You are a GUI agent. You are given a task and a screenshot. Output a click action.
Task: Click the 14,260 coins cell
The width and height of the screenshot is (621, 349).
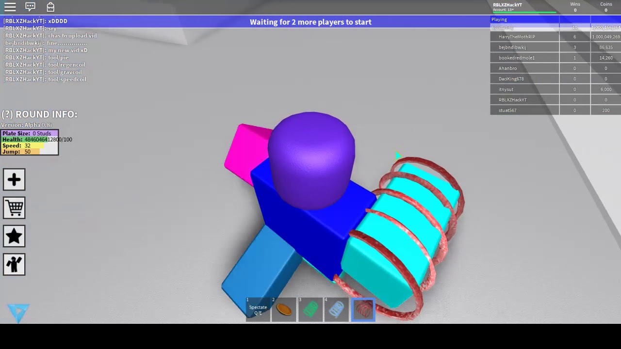[x=605, y=58]
